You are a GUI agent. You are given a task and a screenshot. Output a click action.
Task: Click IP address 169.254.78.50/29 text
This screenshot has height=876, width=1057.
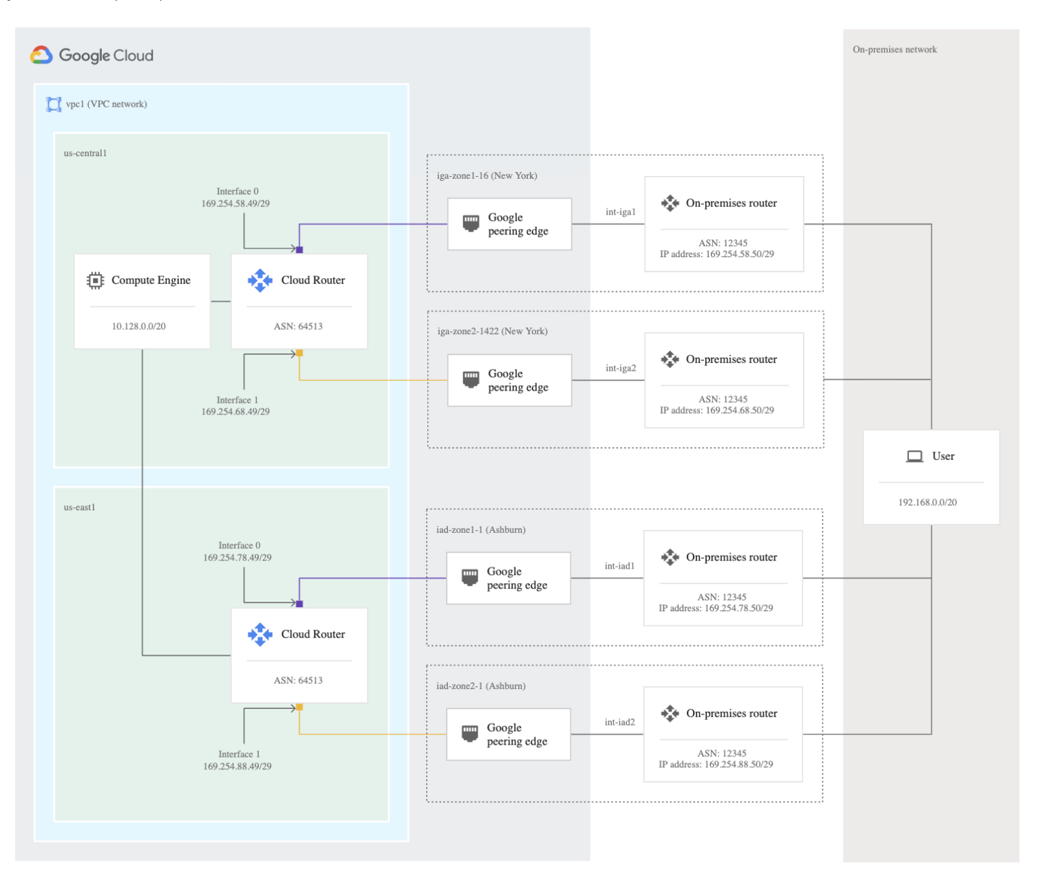pos(716,609)
